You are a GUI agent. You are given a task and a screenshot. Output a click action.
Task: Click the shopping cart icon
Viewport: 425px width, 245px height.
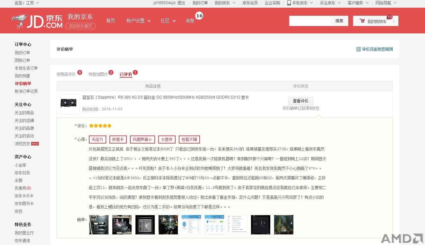point(362,21)
